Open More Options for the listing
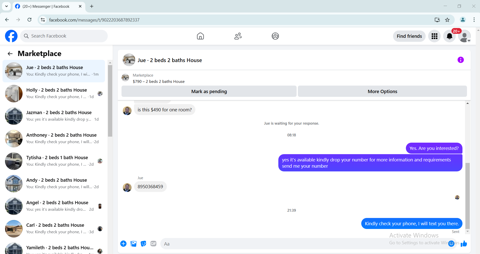Screen dimensions: 480x254 pyautogui.click(x=382, y=91)
